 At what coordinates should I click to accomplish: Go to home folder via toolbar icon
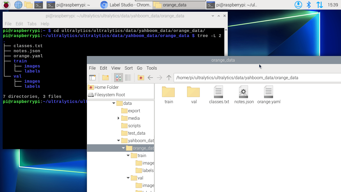click(141, 78)
